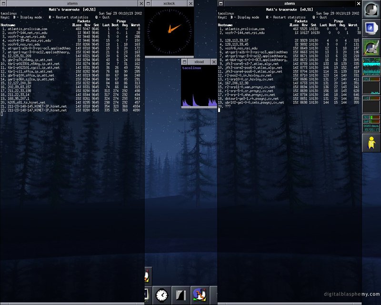Image resolution: width=381 pixels, height=305 pixels.
Task: Click the xclock analog clock face
Action: coord(169,31)
